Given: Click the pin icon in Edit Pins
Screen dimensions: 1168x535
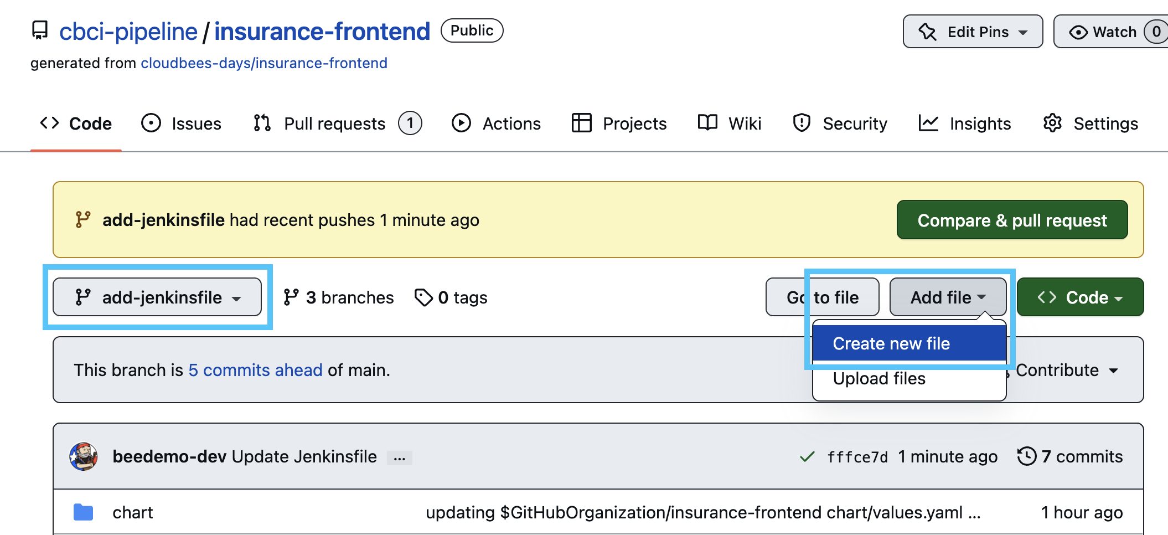Looking at the screenshot, I should tap(927, 32).
